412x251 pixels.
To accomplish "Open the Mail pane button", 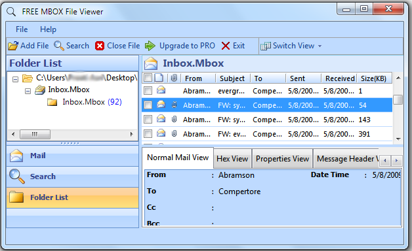I will point(73,156).
